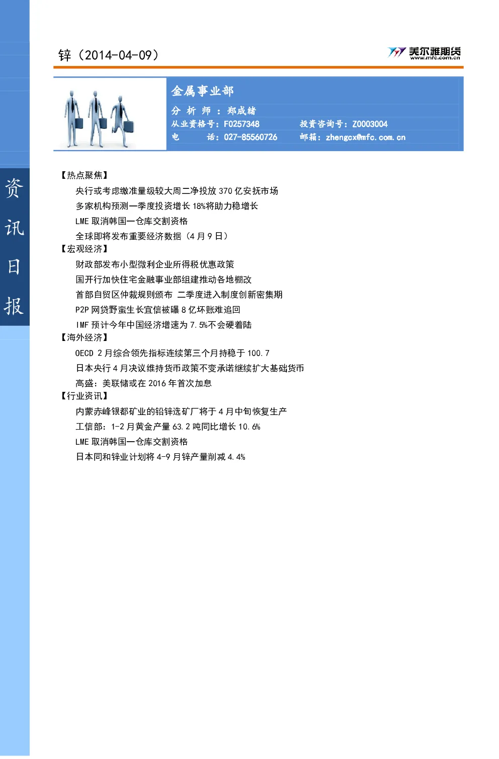
Task: Click headline 日本央行4月决议维持货币政策不变
Action: [190, 368]
